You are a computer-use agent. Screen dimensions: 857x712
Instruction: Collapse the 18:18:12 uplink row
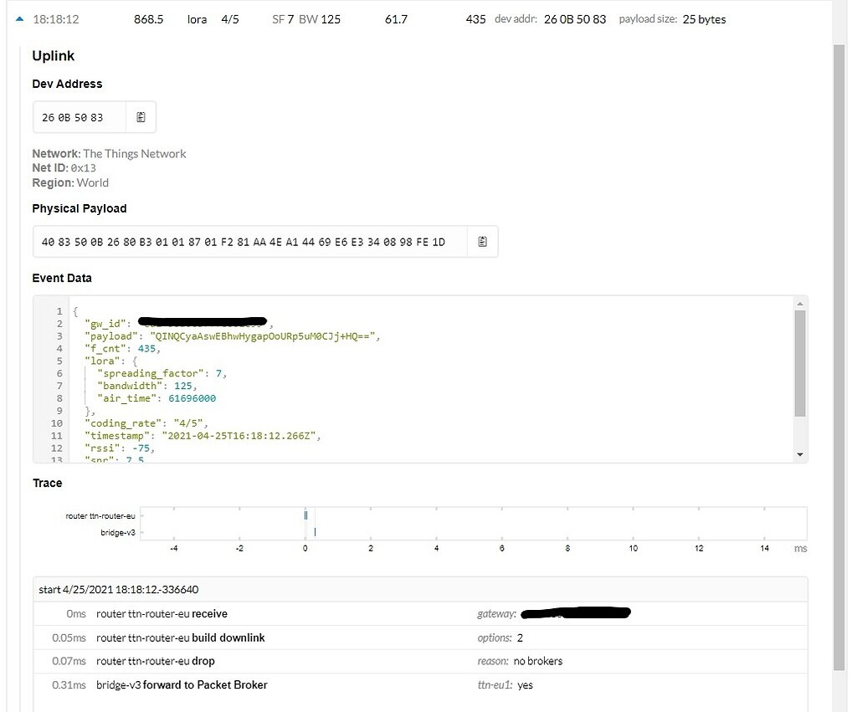click(20, 19)
